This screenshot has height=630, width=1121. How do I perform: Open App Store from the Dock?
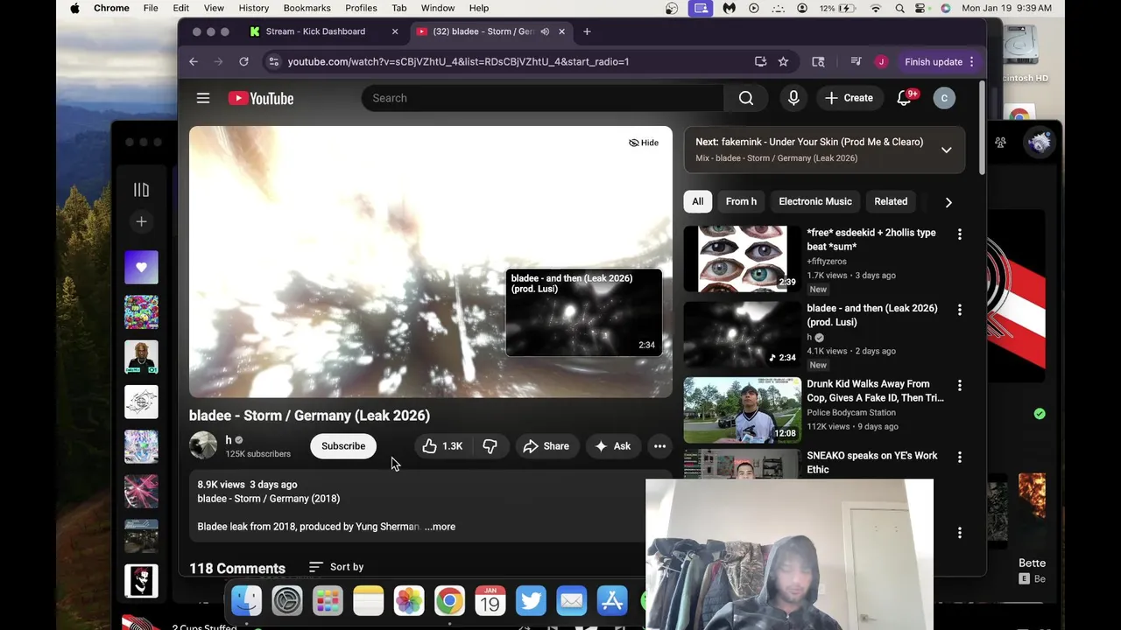click(612, 601)
